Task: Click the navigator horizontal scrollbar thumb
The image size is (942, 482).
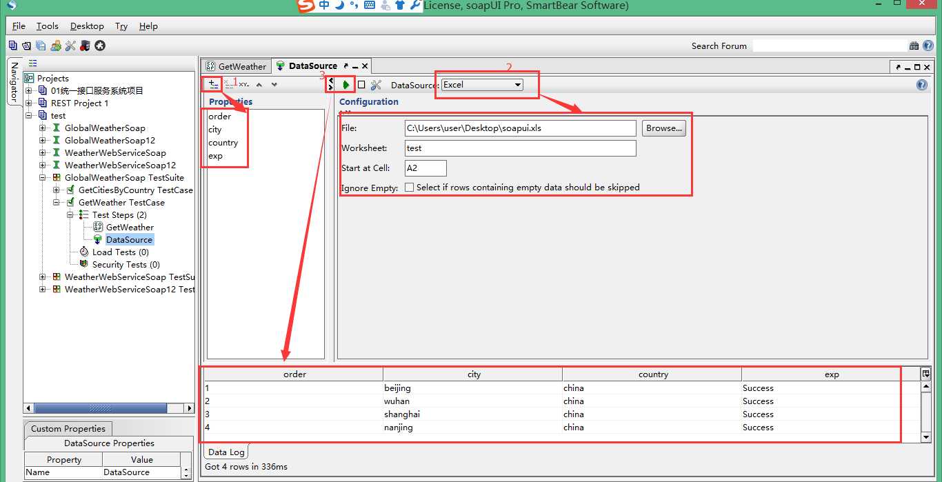Action: 100,408
